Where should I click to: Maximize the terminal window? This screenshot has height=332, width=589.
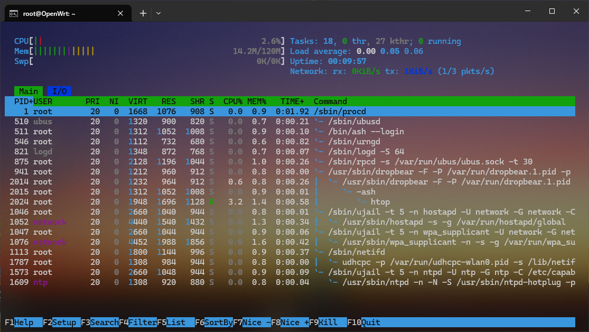click(x=552, y=11)
